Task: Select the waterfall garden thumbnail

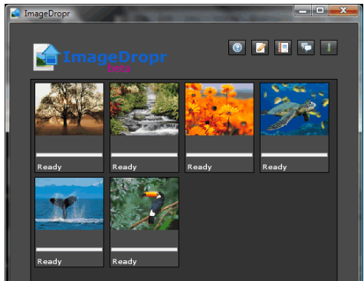Action: coord(144,109)
